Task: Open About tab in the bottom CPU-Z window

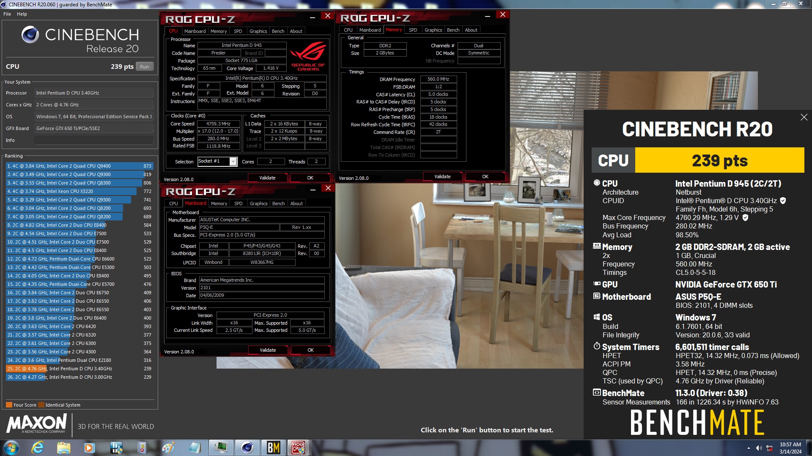Action: point(296,204)
